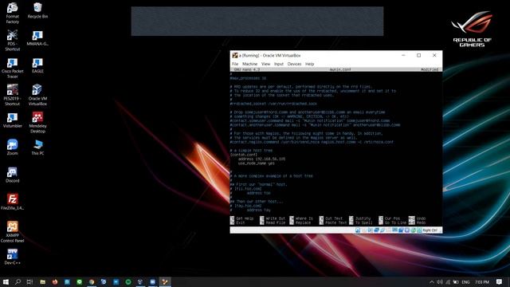Open the File menu in VirtualBox
Viewport: 510px width, 287px height.
tap(235, 64)
